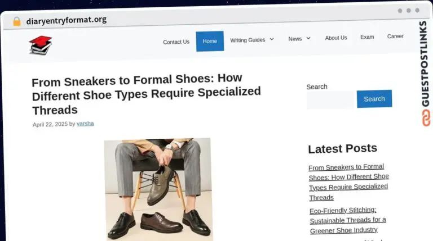433x241 pixels.
Task: Navigate to the Career page
Action: pyautogui.click(x=395, y=37)
